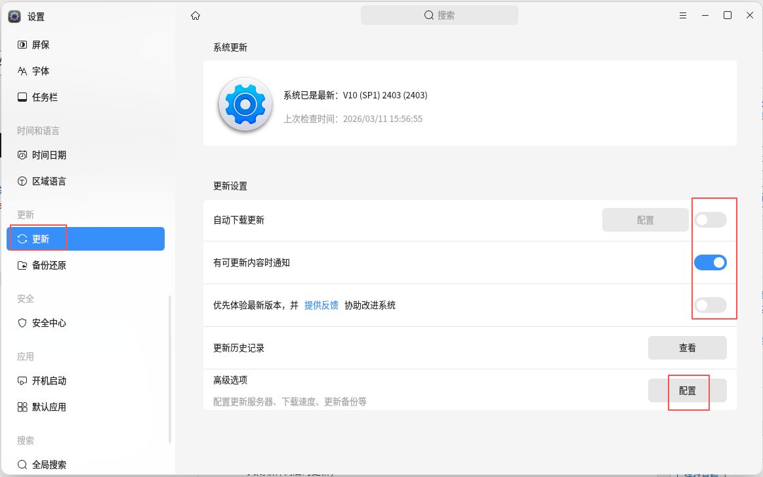Open 时间日期 settings
The width and height of the screenshot is (763, 477).
49,155
